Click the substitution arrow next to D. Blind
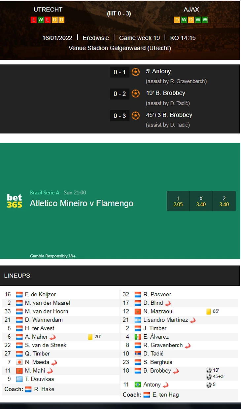This screenshot has width=241, height=409. point(168,303)
